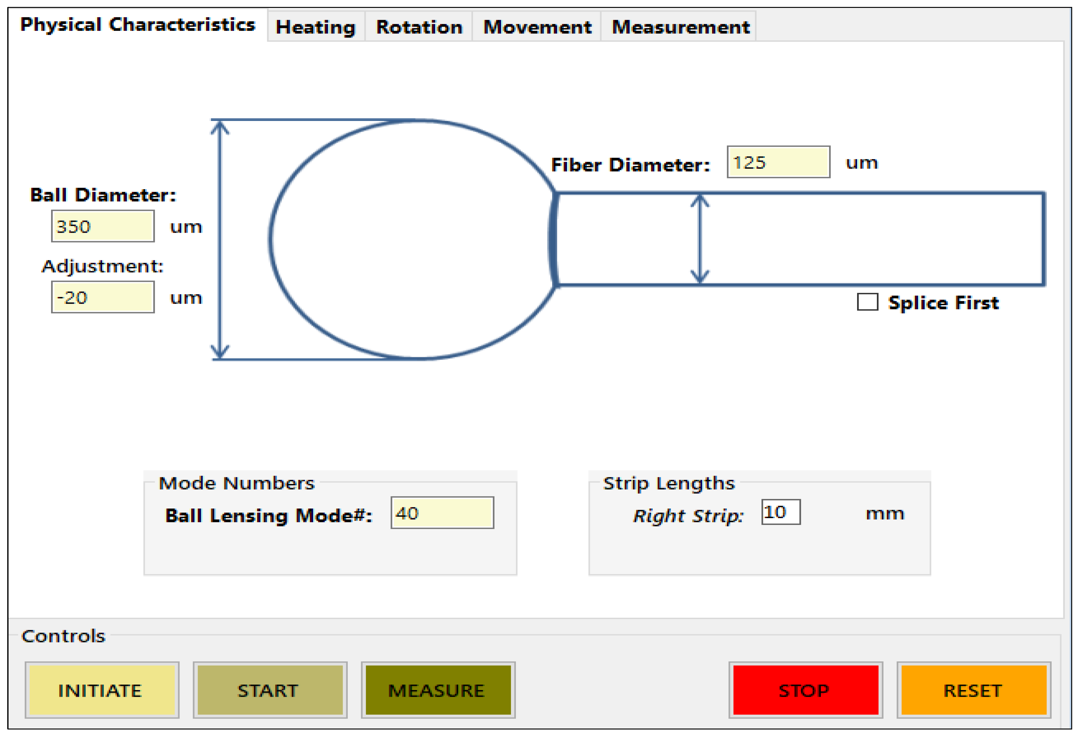The height and width of the screenshot is (738, 1081).
Task: Click the orange RESET button
Action: 973,690
